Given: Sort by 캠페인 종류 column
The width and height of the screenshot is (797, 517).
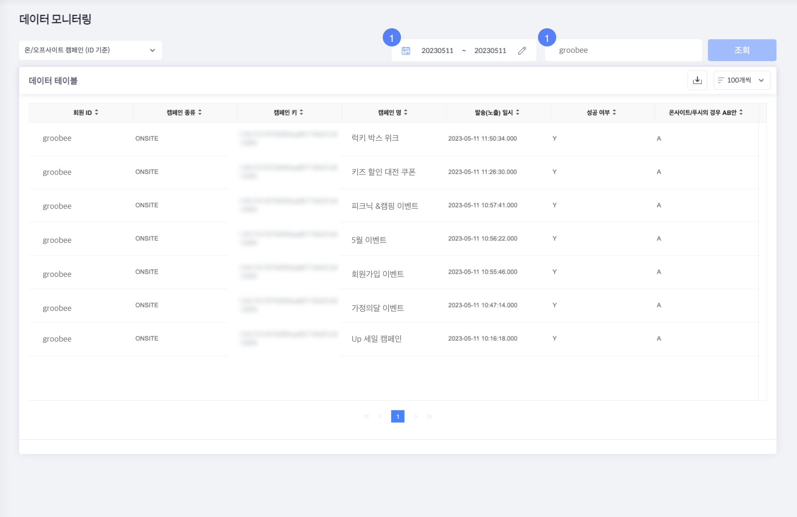Looking at the screenshot, I should coord(200,112).
